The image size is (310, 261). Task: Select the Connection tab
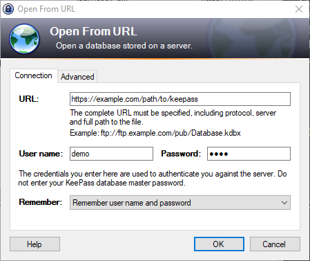coord(34,75)
